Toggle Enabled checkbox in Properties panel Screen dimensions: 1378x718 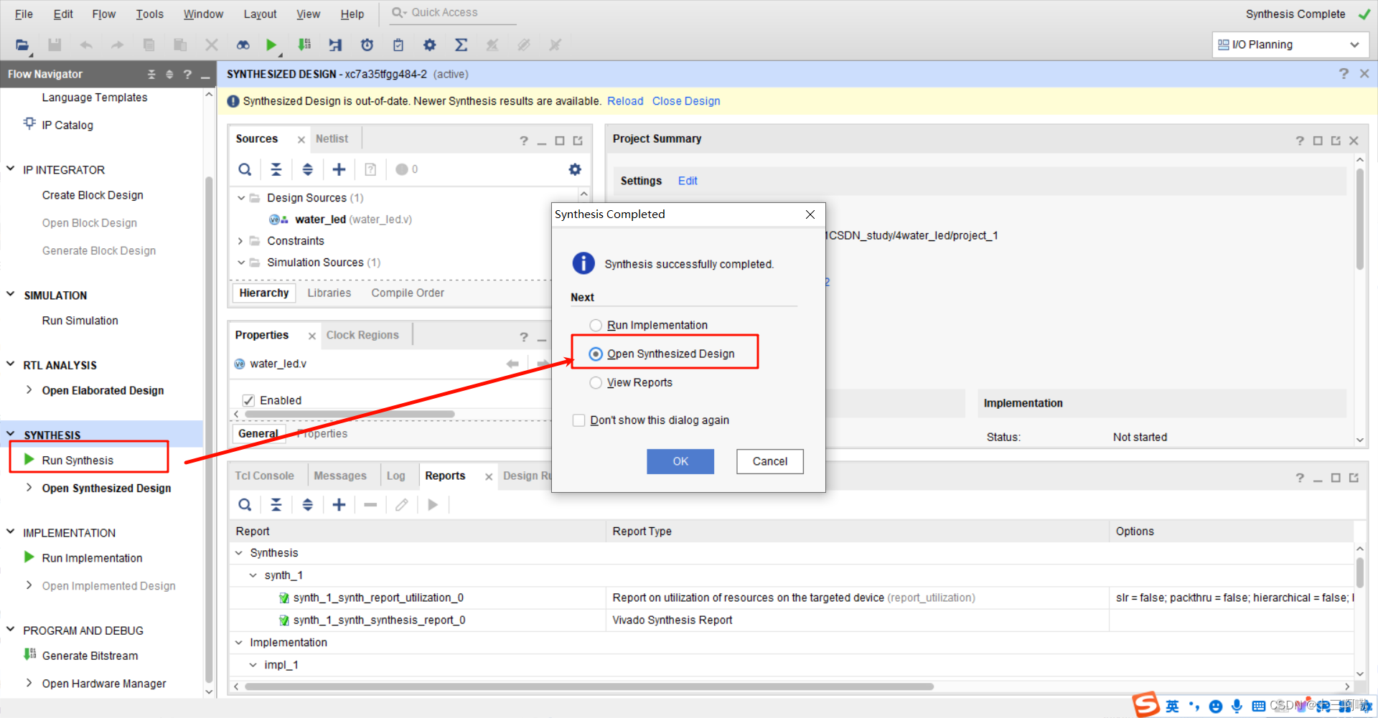248,400
